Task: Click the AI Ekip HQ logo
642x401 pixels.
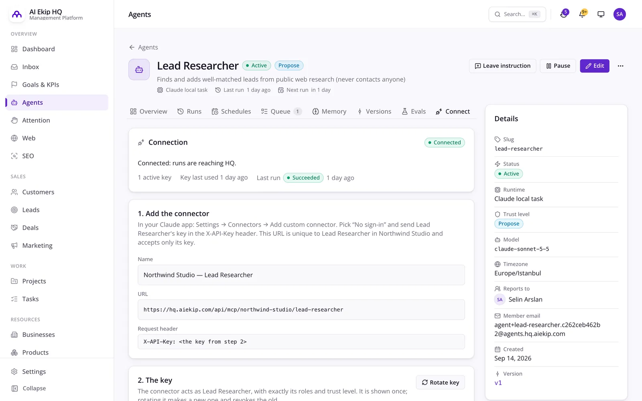Action: tap(17, 14)
